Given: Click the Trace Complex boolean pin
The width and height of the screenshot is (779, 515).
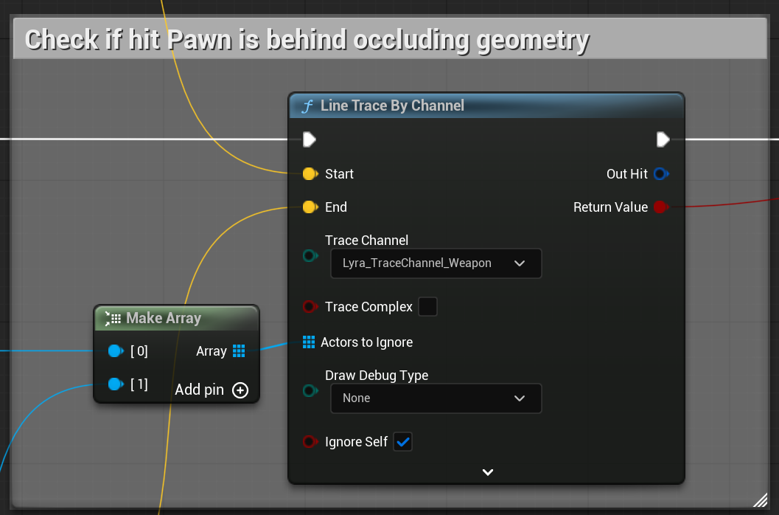Looking at the screenshot, I should coord(310,306).
